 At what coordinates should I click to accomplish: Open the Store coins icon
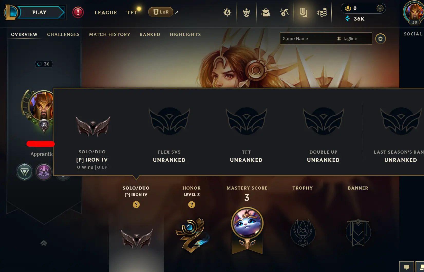tap(322, 12)
